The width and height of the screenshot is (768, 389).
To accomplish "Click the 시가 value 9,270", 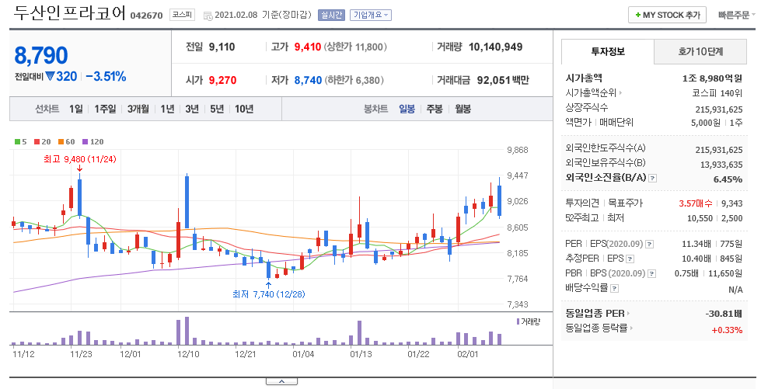I will [x=223, y=80].
